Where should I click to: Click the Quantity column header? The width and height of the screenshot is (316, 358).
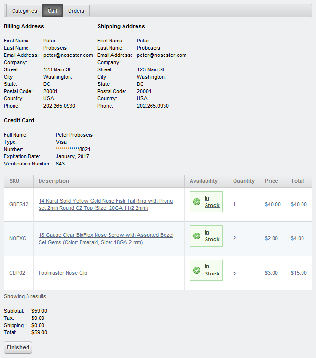[244, 181]
